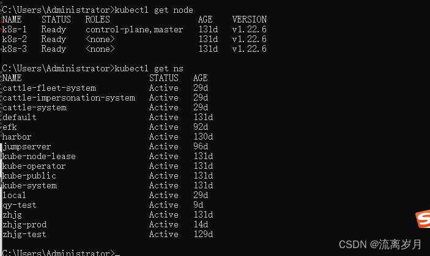Click the ROLES column header
Image resolution: width=430 pixels, height=256 pixels.
click(97, 20)
